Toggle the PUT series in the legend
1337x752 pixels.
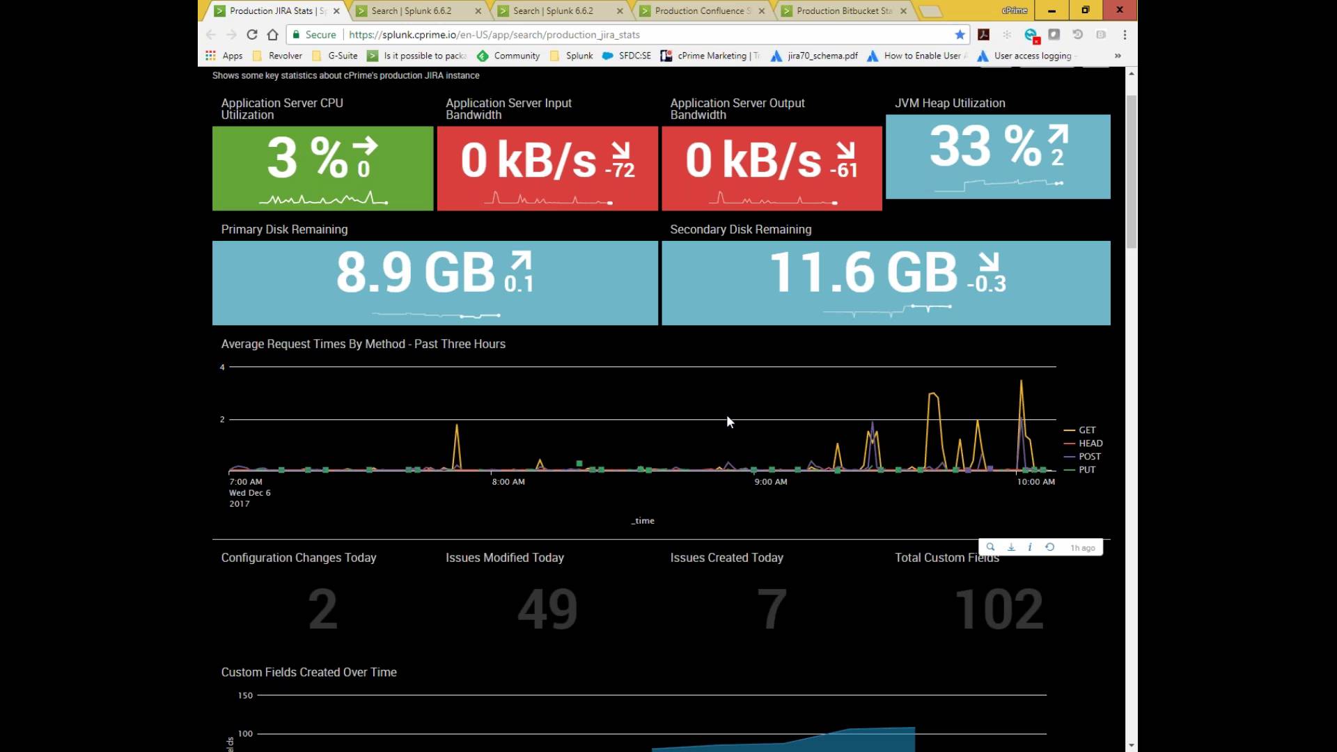tap(1086, 470)
